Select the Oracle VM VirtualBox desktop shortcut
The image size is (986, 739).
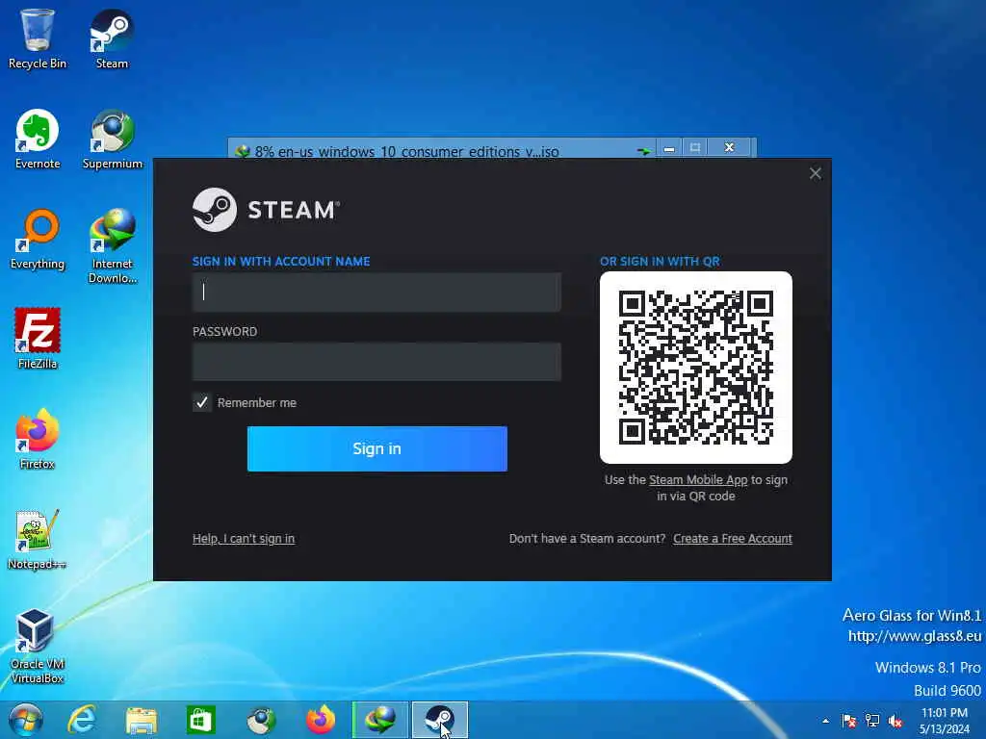[38, 646]
